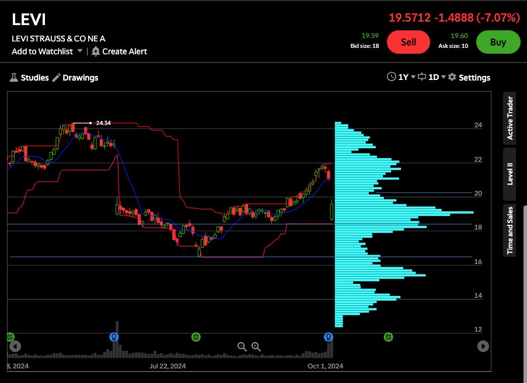This screenshot has height=383, width=527.
Task: Click green dividend marker right of Oct 1
Action: click(388, 337)
